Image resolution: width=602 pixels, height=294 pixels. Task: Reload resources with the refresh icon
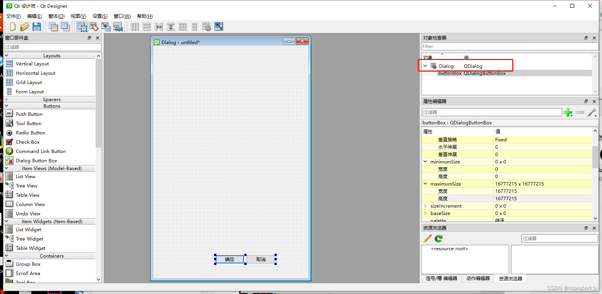(438, 239)
